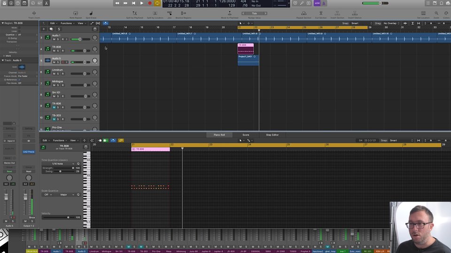Start playback with the Play button

141,3
